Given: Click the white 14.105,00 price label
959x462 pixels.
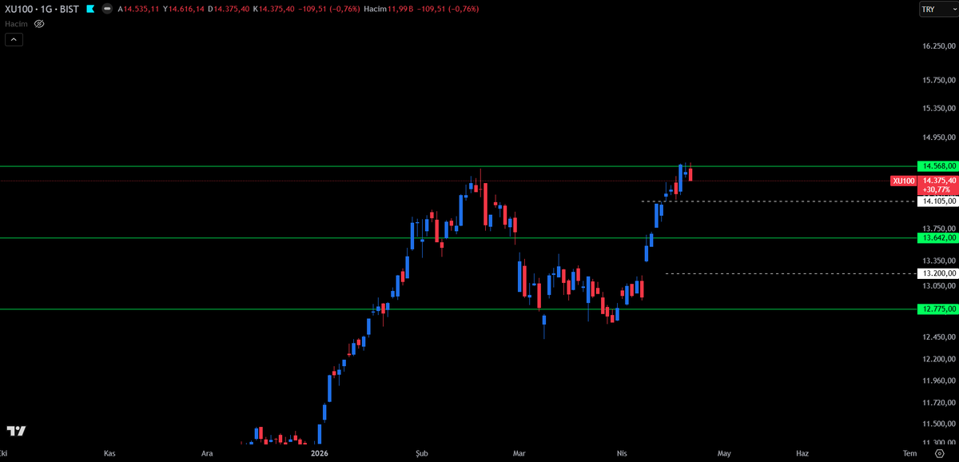Looking at the screenshot, I should coord(939,201).
